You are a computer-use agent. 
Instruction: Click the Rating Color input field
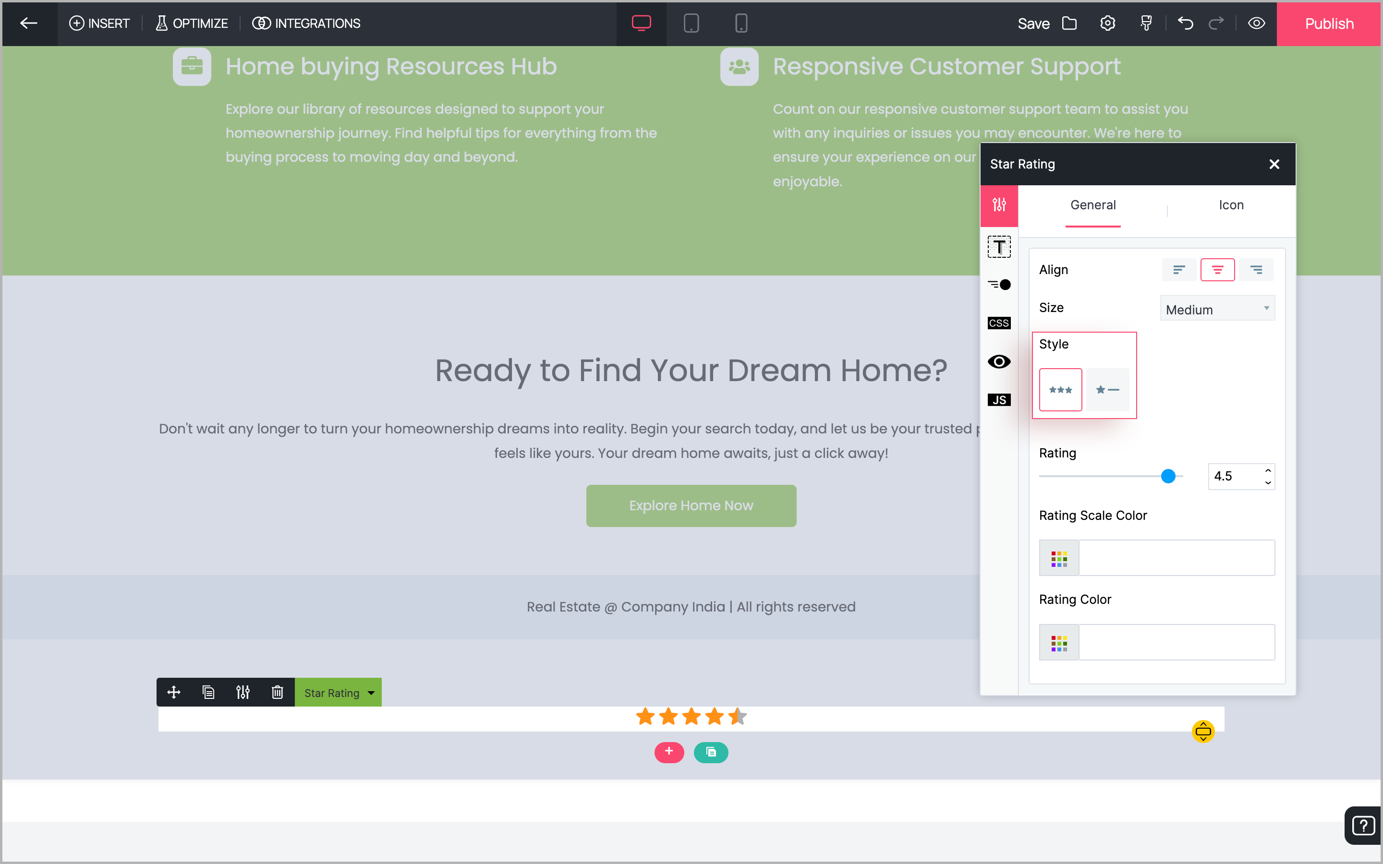coord(1176,642)
